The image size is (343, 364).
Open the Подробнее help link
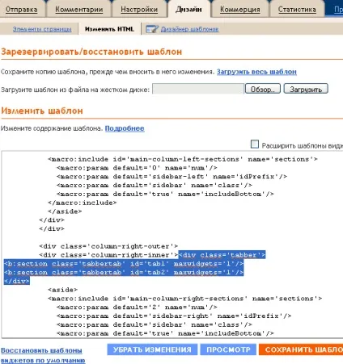coord(125,128)
